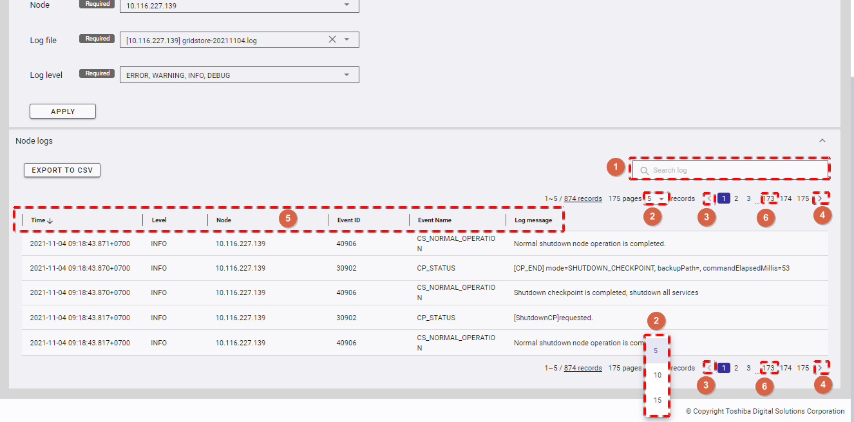Click EXPORT TO CSV button
This screenshot has width=854, height=422.
[62, 170]
